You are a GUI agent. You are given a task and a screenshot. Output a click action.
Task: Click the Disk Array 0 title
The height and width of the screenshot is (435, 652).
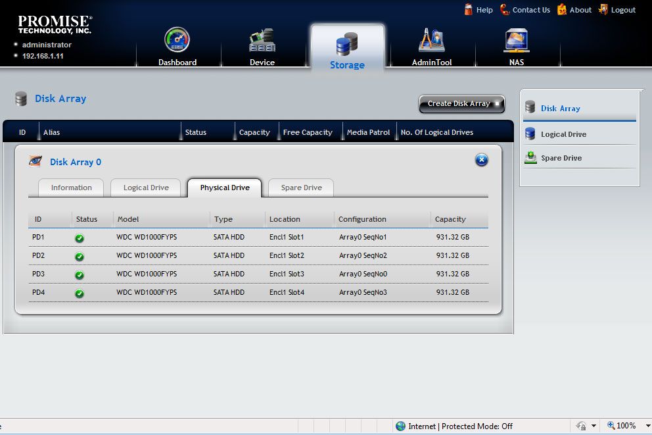click(76, 162)
